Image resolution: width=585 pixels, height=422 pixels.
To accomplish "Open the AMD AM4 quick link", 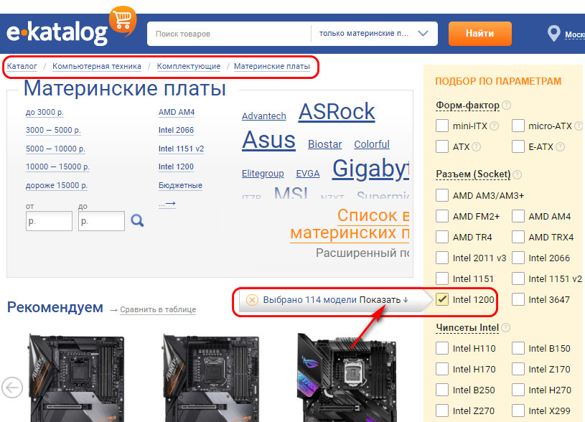I will pos(177,112).
